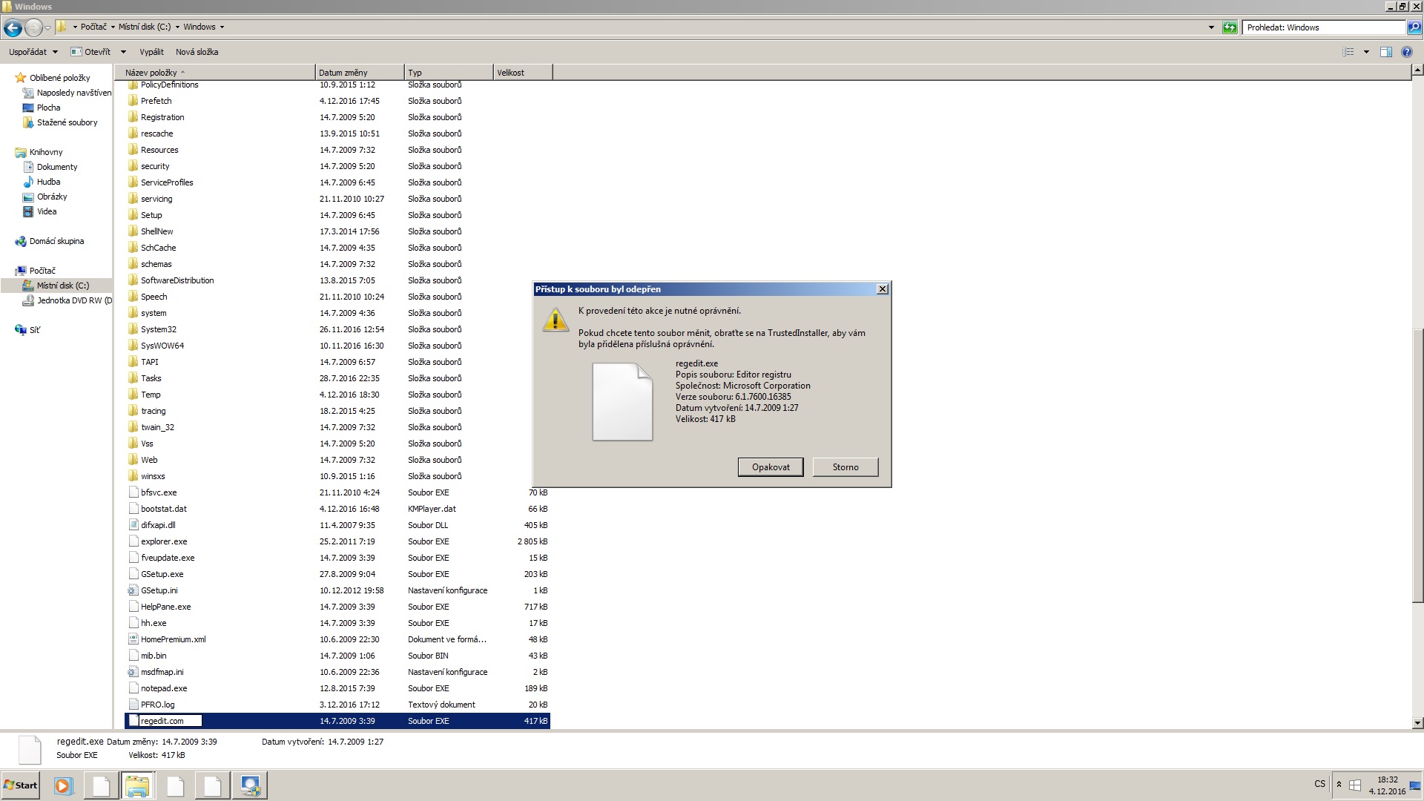Sort by the Datum změny column header
This screenshot has width=1424, height=801.
click(x=343, y=73)
